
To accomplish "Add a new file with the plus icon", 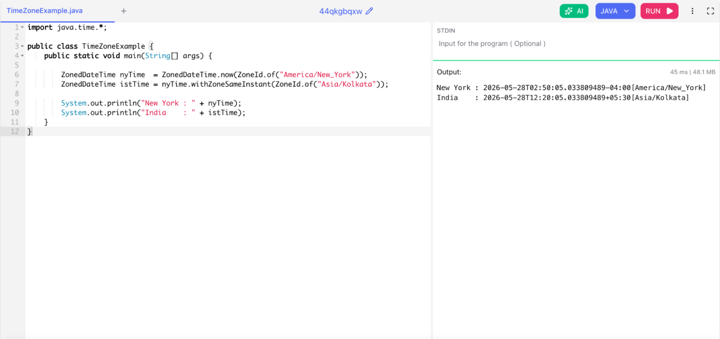I will (124, 11).
